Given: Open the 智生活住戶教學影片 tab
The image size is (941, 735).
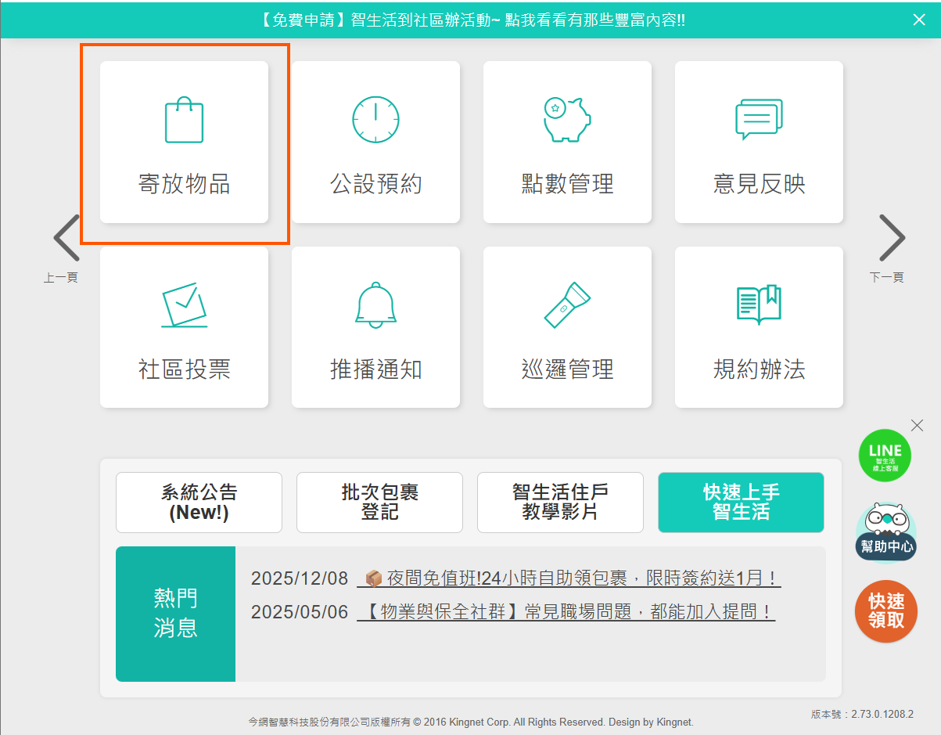Looking at the screenshot, I should pyautogui.click(x=560, y=503).
